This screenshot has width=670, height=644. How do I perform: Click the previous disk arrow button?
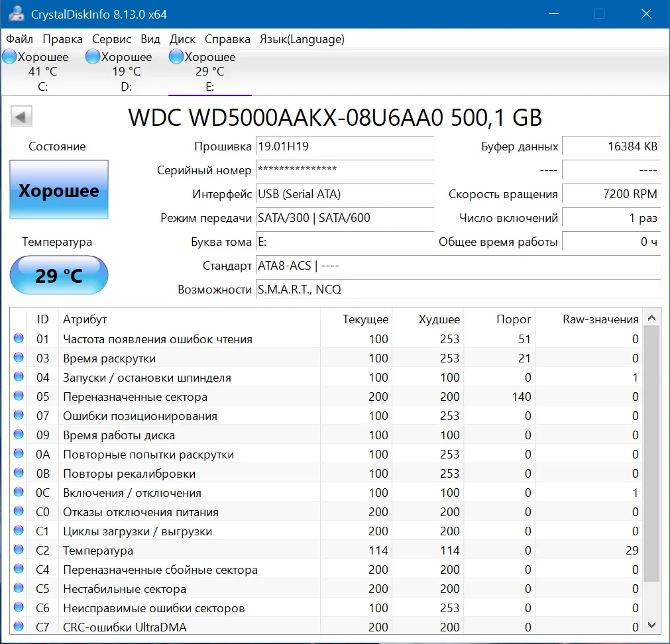[21, 117]
